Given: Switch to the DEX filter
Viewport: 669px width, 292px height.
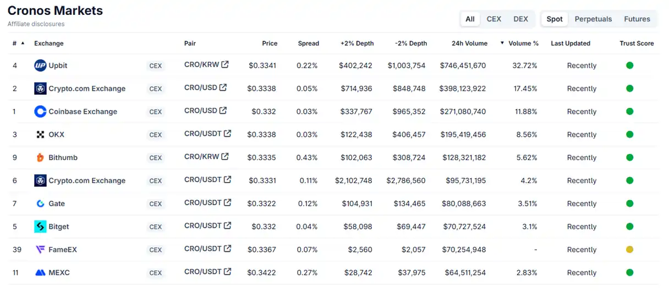Looking at the screenshot, I should (520, 19).
